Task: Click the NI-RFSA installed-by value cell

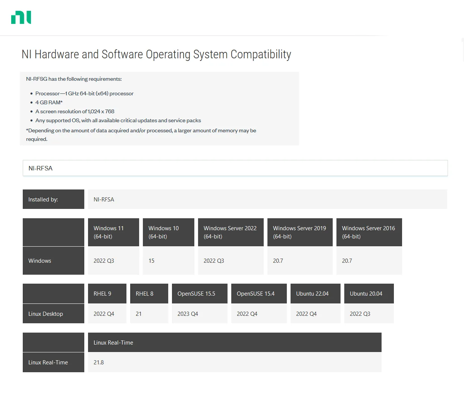Action: (x=267, y=199)
